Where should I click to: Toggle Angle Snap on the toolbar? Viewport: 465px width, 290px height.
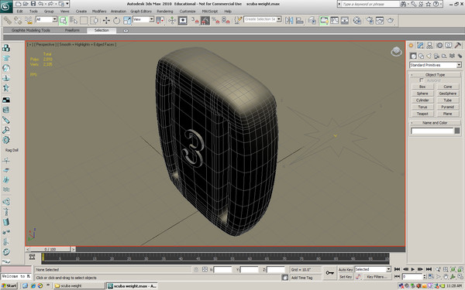(x=205, y=20)
